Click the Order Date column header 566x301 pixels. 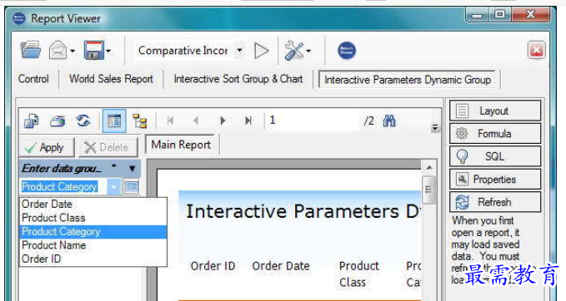[281, 266]
